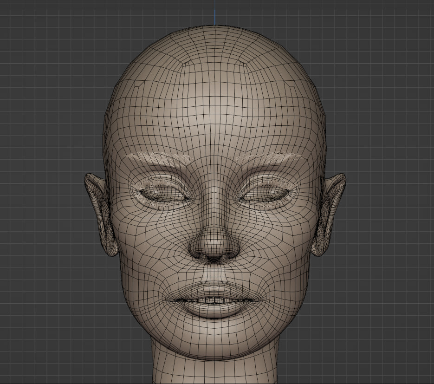Image resolution: width=434 pixels, height=384 pixels.
Task: Pick the chin area of the mesh
Action: [x=214, y=337]
